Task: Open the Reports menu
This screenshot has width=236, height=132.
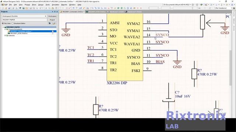Action: click(x=64, y=5)
